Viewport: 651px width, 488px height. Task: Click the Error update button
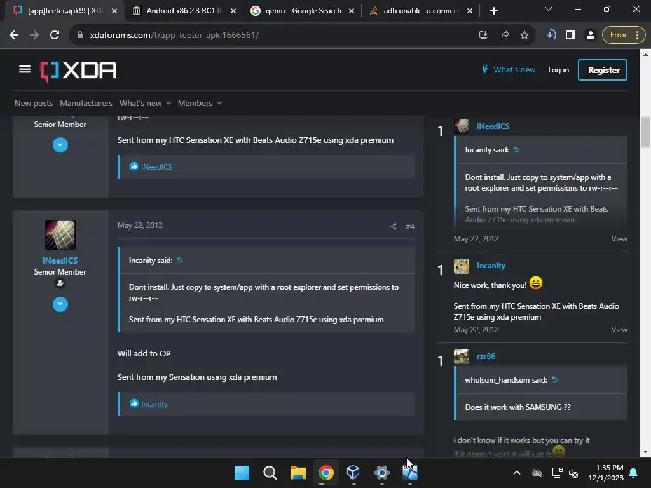624,36
